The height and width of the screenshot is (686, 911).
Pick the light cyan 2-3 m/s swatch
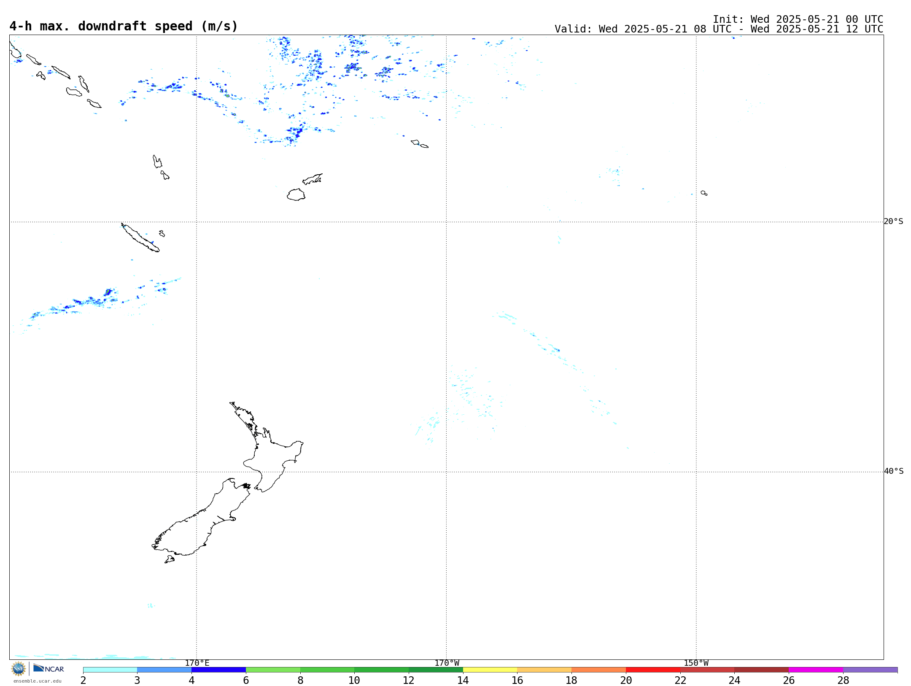[110, 670]
